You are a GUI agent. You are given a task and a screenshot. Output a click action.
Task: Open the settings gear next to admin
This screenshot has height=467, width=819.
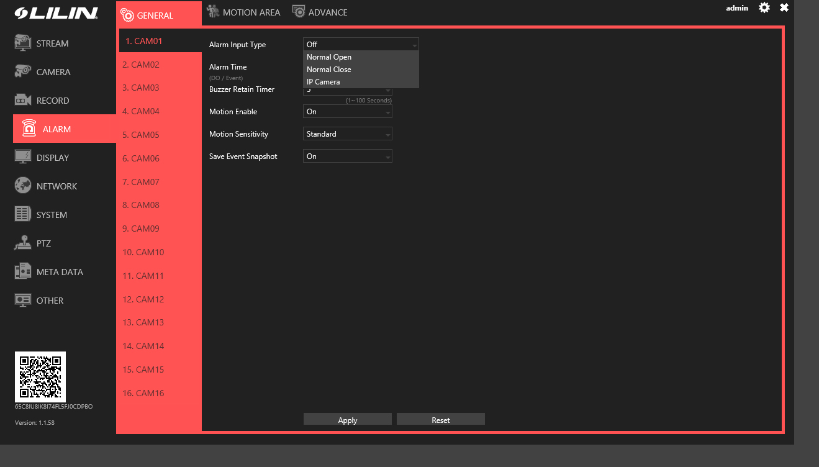(x=764, y=8)
